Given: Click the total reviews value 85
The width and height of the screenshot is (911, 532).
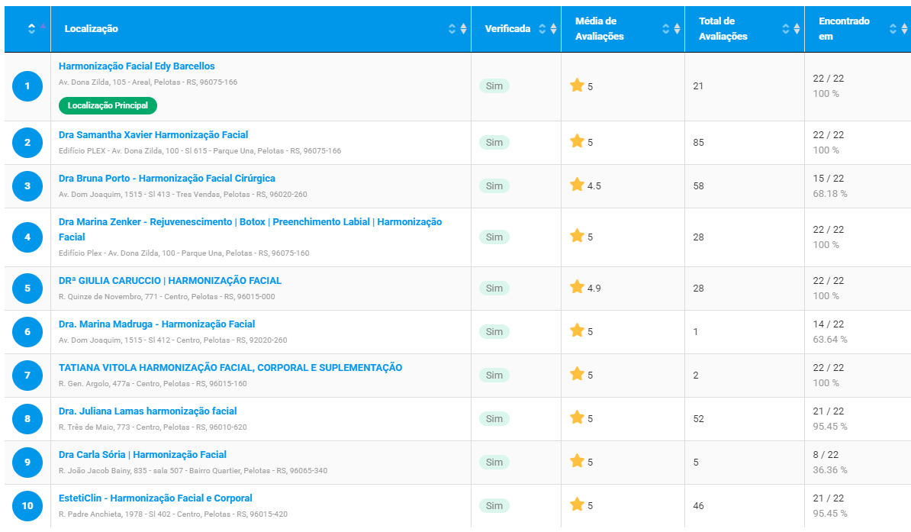Looking at the screenshot, I should (x=698, y=143).
